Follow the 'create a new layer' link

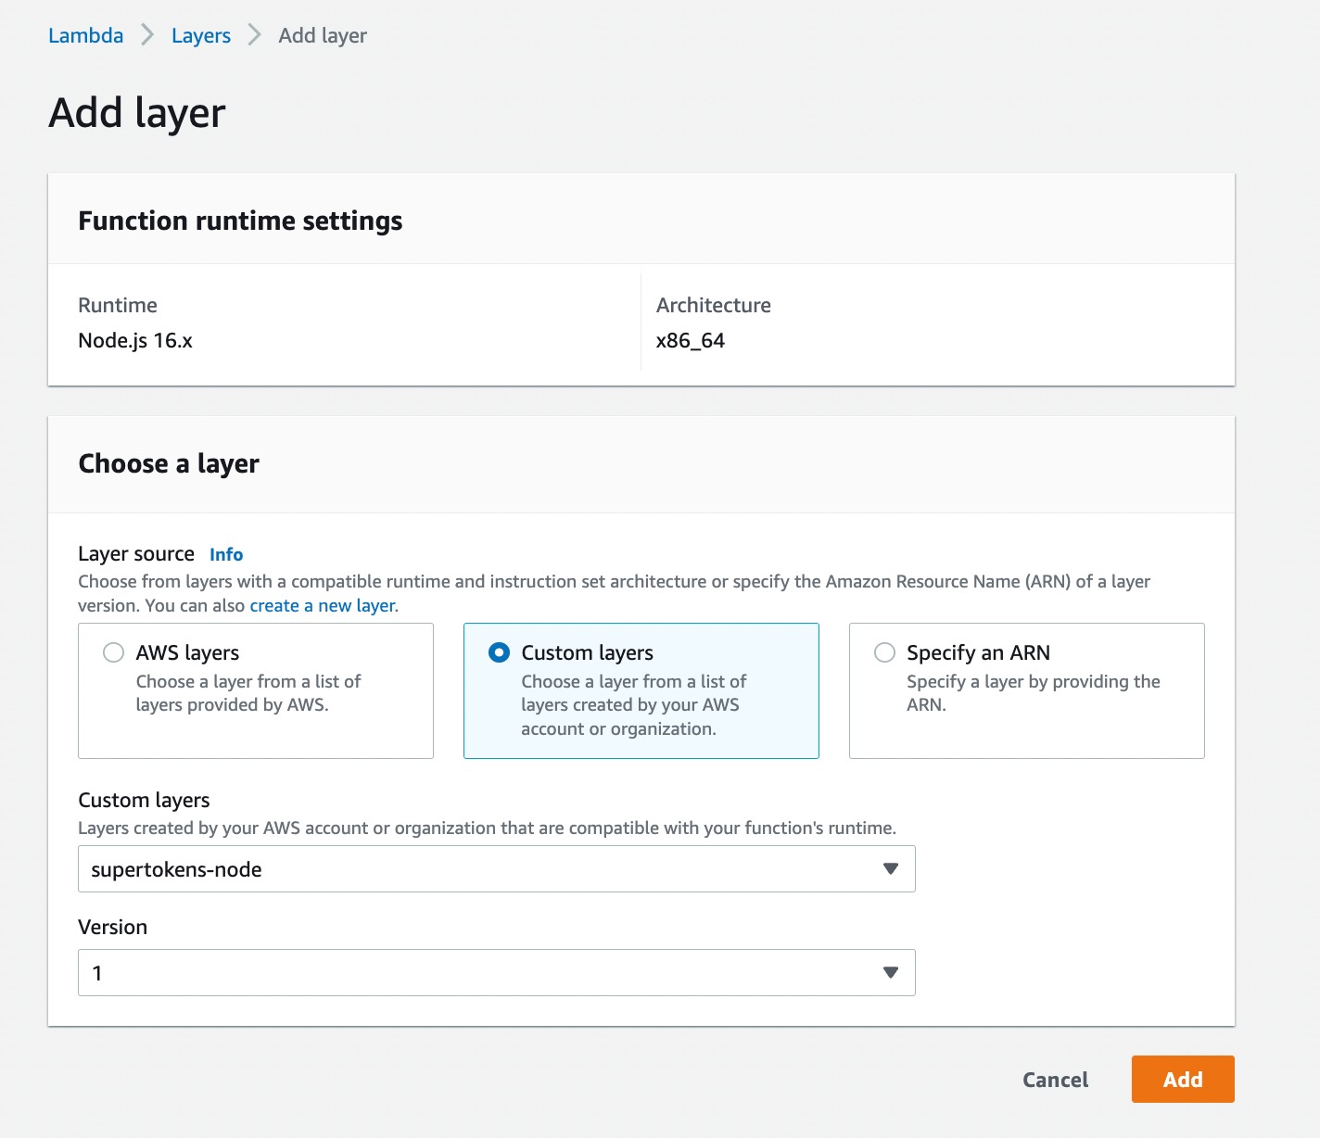(323, 605)
